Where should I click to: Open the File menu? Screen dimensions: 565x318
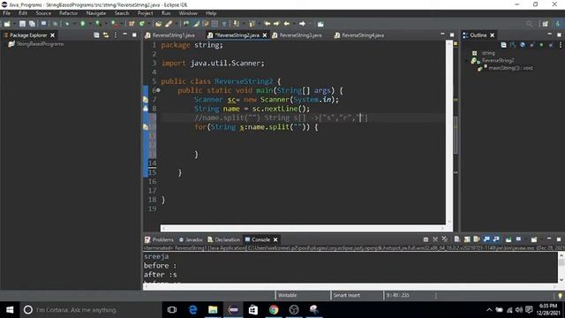pos(6,13)
